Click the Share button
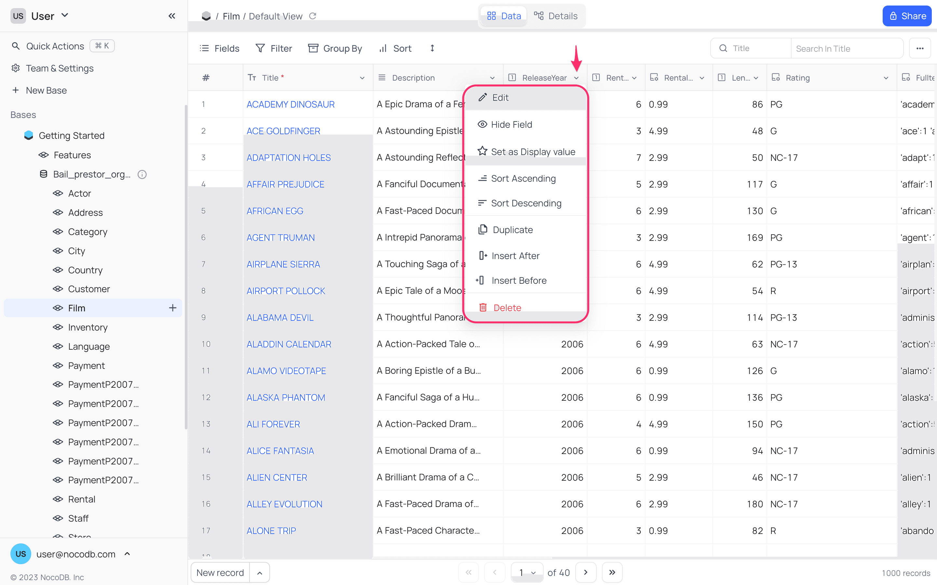The image size is (937, 585). (x=907, y=16)
